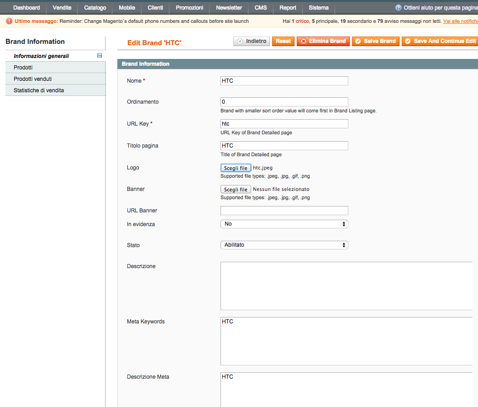478x407 pixels.
Task: Click the Elimina Brand button
Action: (x=323, y=41)
